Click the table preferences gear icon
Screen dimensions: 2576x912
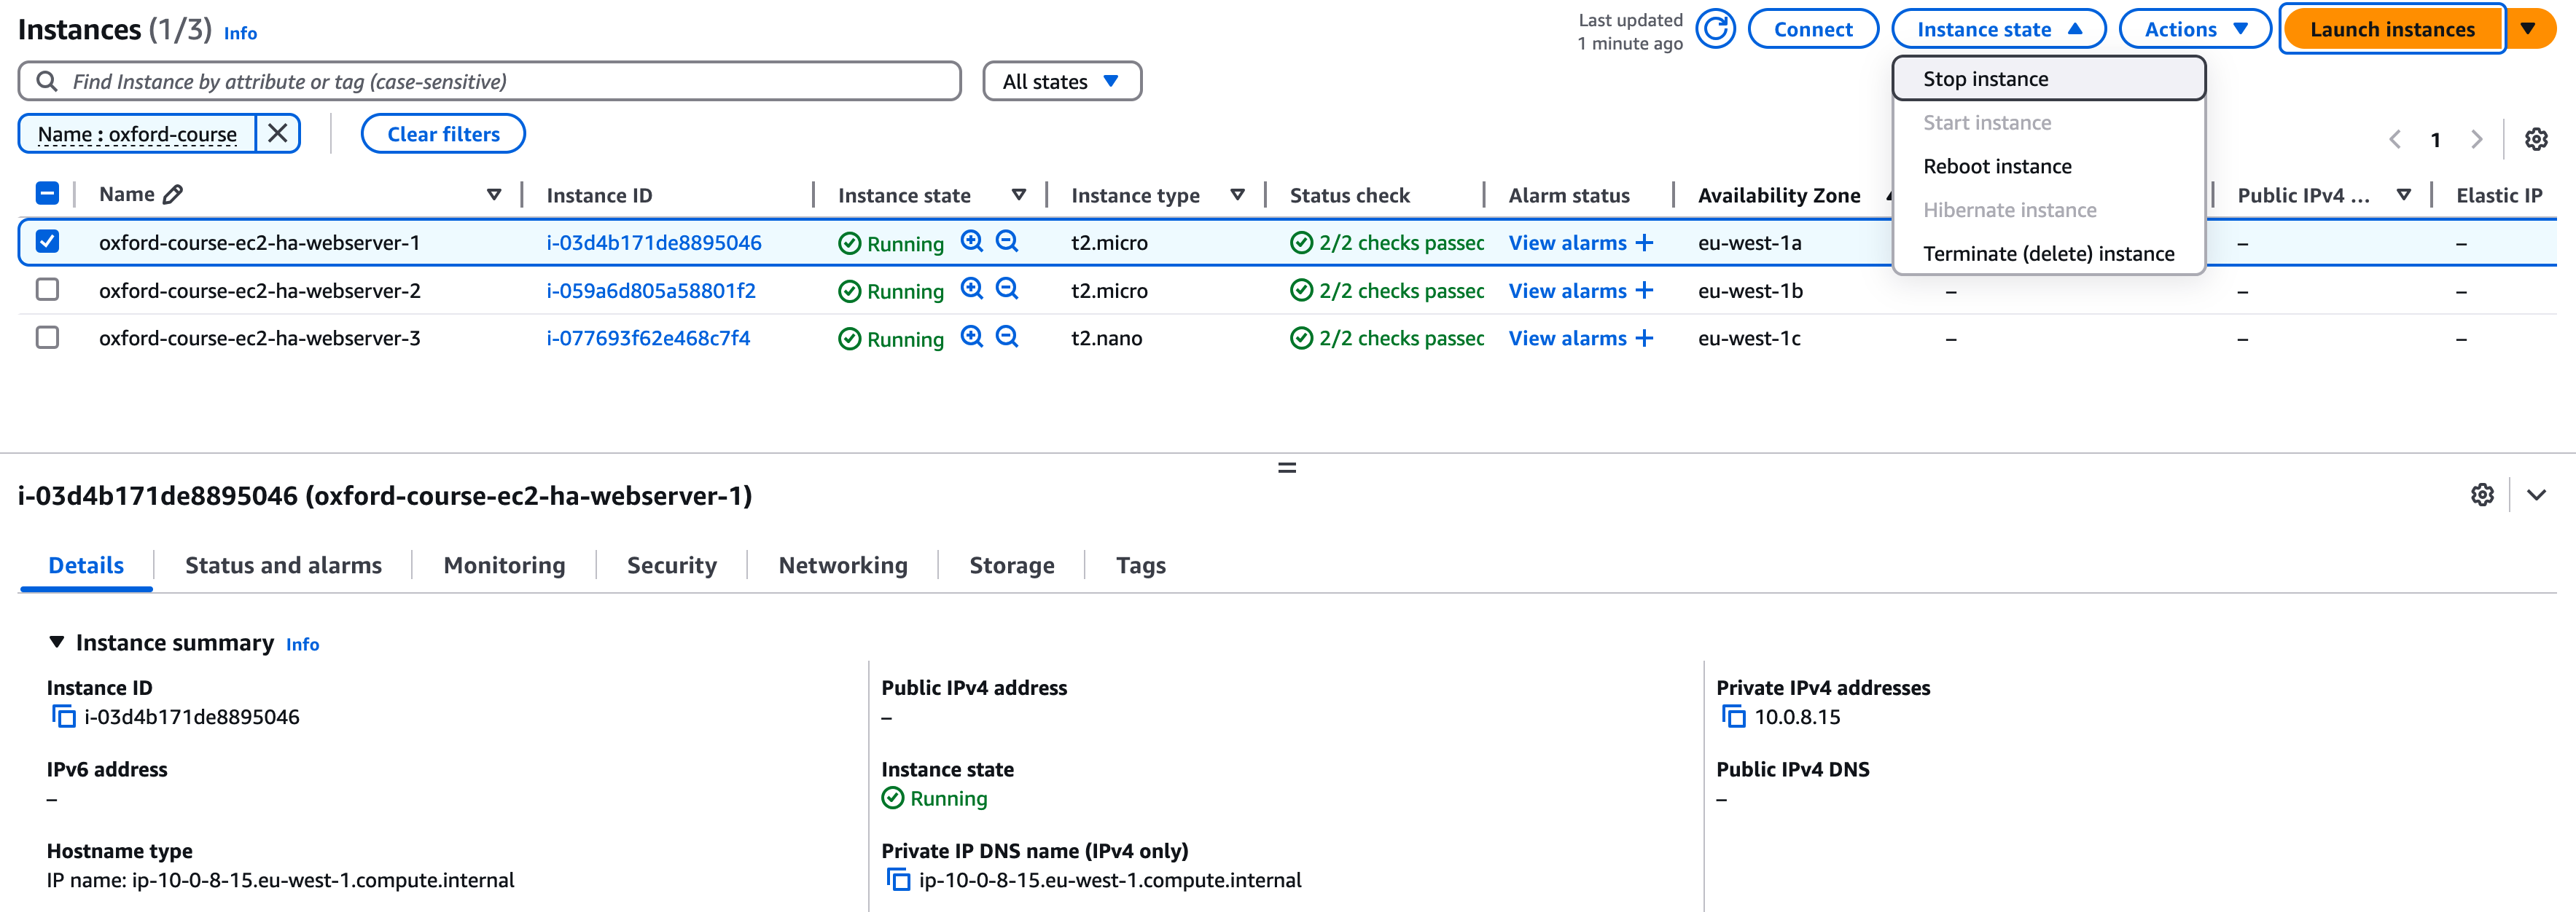(2535, 139)
